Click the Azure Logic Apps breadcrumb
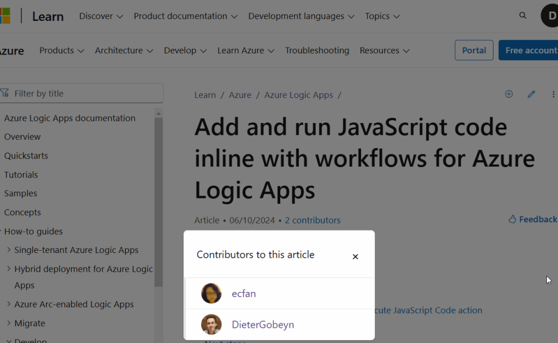The image size is (558, 343). click(299, 95)
